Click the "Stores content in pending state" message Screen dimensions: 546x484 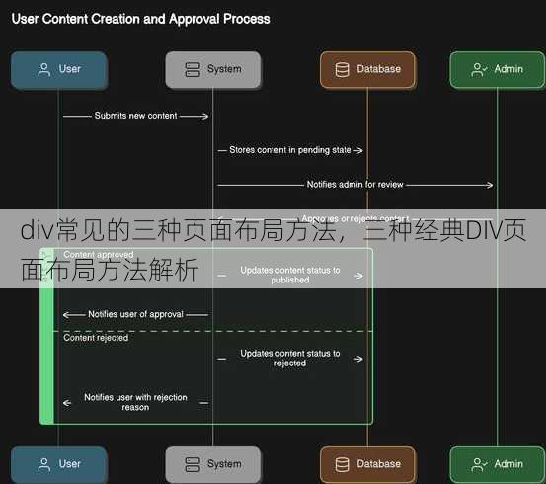coord(290,150)
